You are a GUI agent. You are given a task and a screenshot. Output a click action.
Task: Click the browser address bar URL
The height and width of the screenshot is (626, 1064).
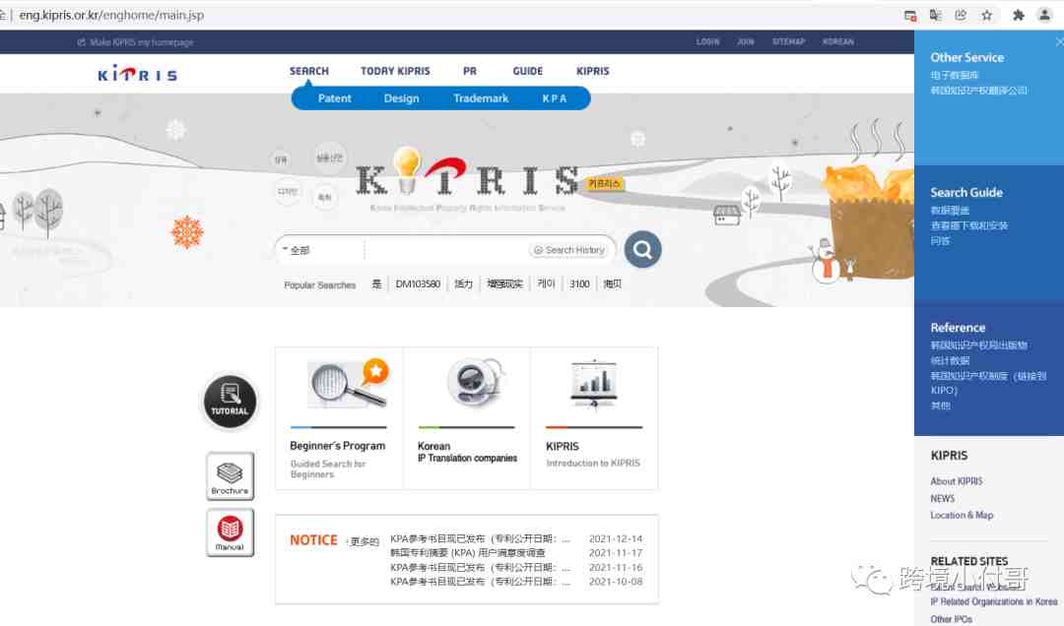coord(111,15)
